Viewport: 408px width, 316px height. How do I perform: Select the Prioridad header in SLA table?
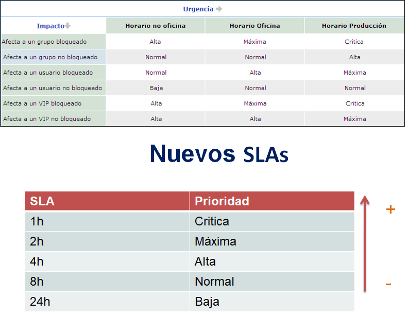coord(222,201)
